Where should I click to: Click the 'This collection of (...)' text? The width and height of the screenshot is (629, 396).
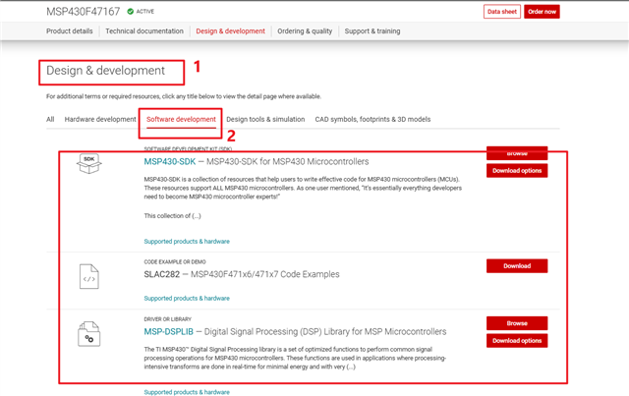tap(173, 216)
